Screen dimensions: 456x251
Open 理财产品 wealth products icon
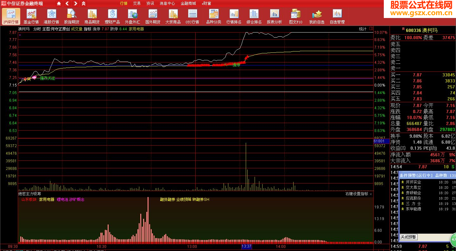[112, 16]
